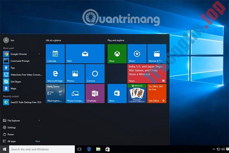Open Task View on the taskbar
Screen dimensions: 229x153
[x=79, y=149]
